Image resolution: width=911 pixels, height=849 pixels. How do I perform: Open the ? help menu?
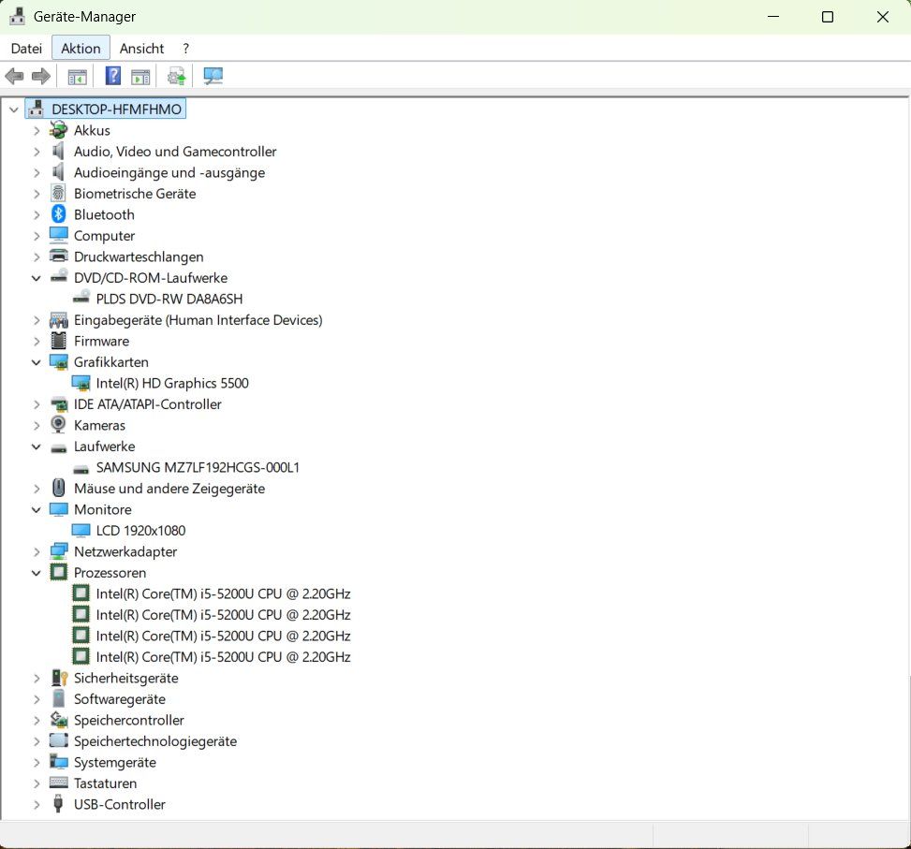pyautogui.click(x=185, y=48)
